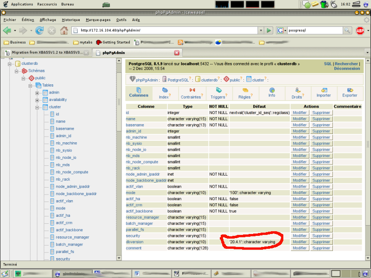Expand the availability table in tree
Image resolution: width=371 pixels, height=278 pixels.
pos(37,100)
